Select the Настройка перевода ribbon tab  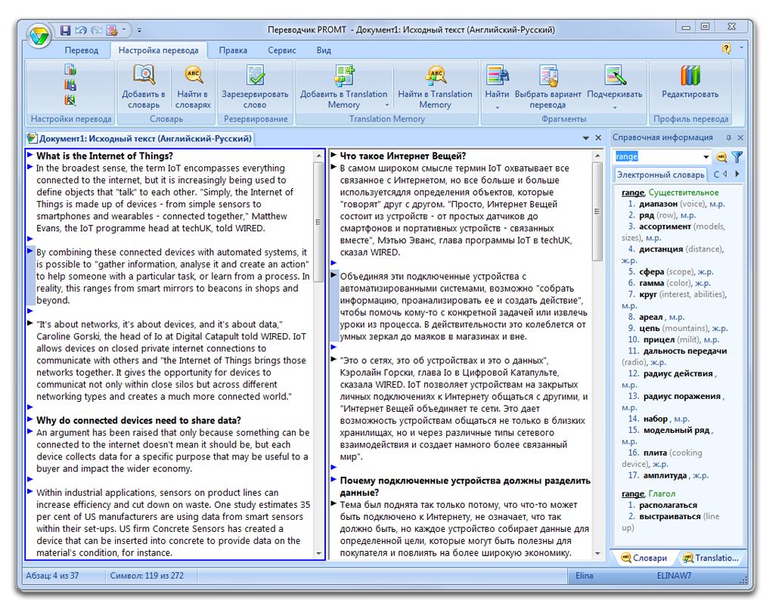coord(158,51)
